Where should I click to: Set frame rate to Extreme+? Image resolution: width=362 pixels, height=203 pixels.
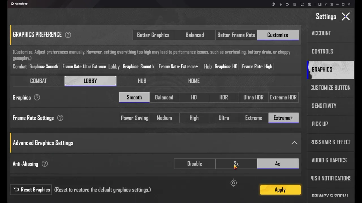click(x=283, y=118)
